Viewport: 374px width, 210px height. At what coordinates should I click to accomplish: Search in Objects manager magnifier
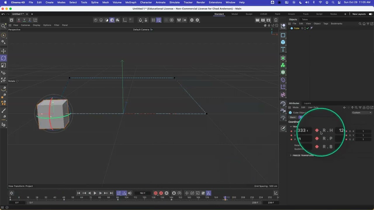click(x=360, y=24)
